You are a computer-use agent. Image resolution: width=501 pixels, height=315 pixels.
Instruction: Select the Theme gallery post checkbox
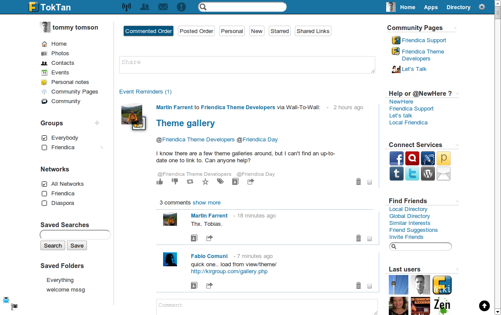pos(369,182)
